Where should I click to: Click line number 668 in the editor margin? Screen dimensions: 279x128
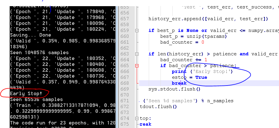(x=125, y=83)
